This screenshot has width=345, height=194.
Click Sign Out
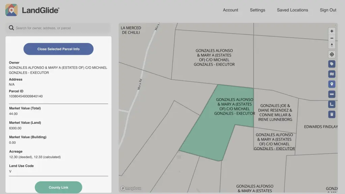pos(328,10)
